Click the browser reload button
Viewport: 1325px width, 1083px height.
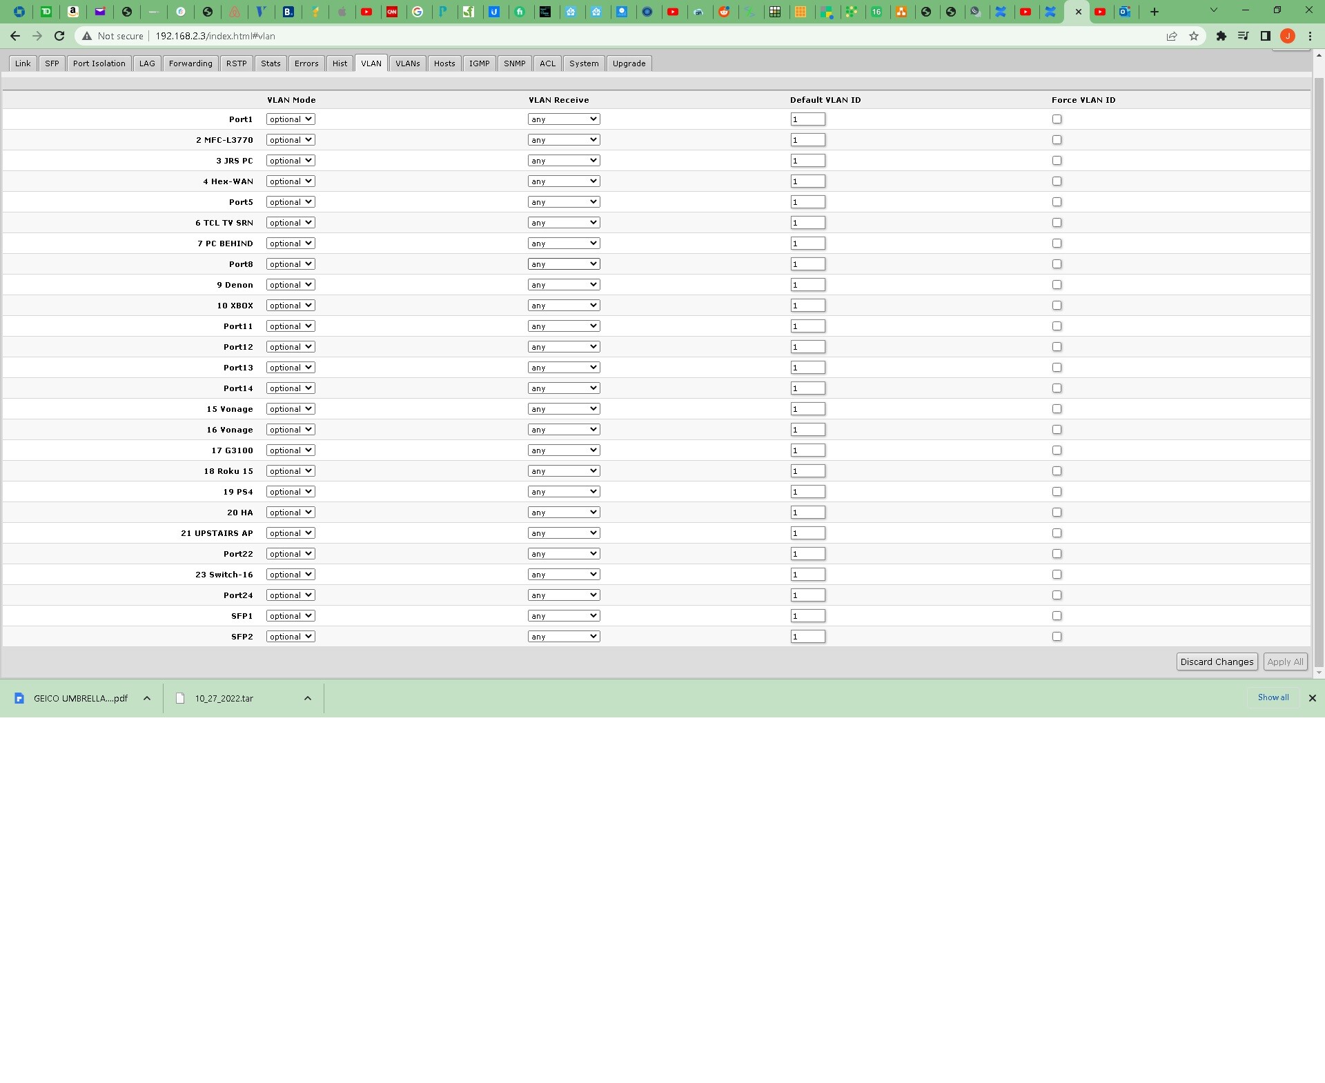click(59, 36)
